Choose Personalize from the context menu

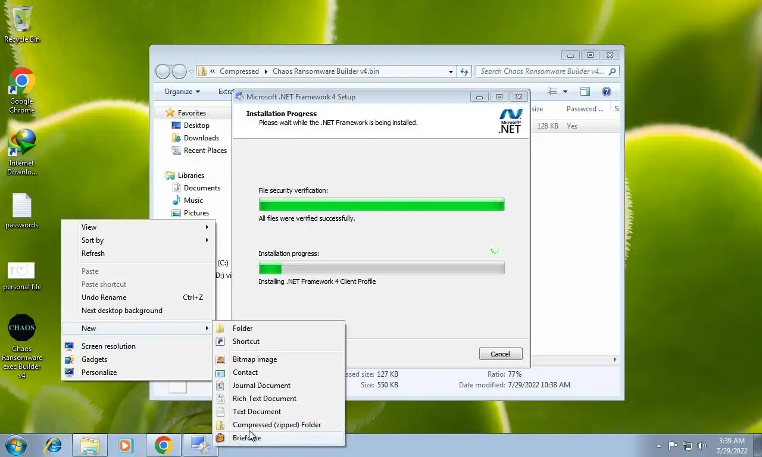[x=138, y=373]
